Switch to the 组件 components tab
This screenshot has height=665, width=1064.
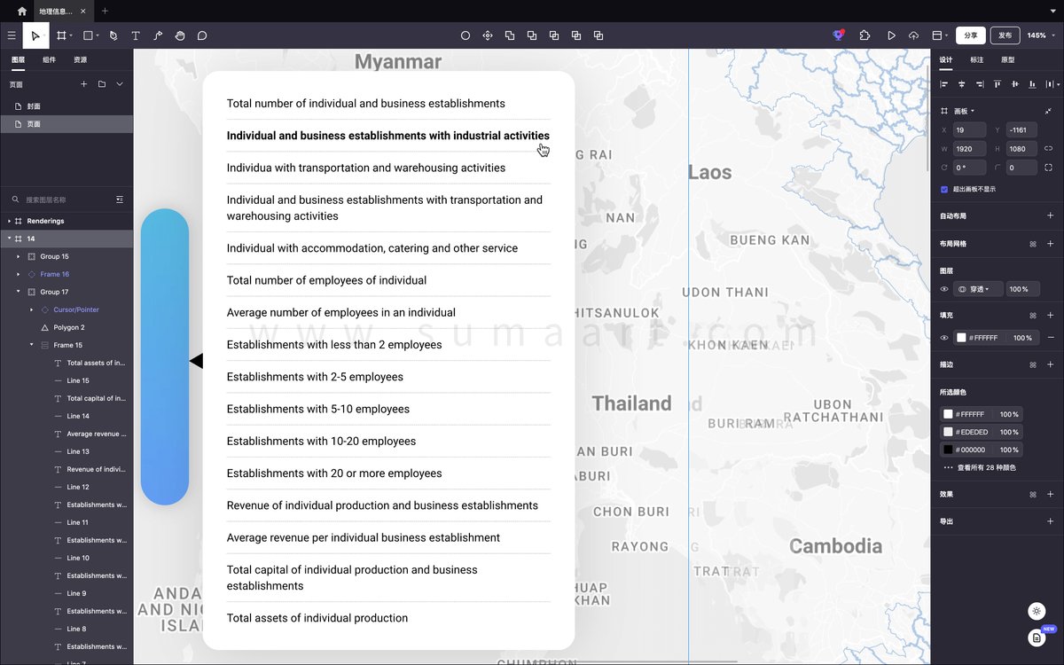tap(50, 60)
